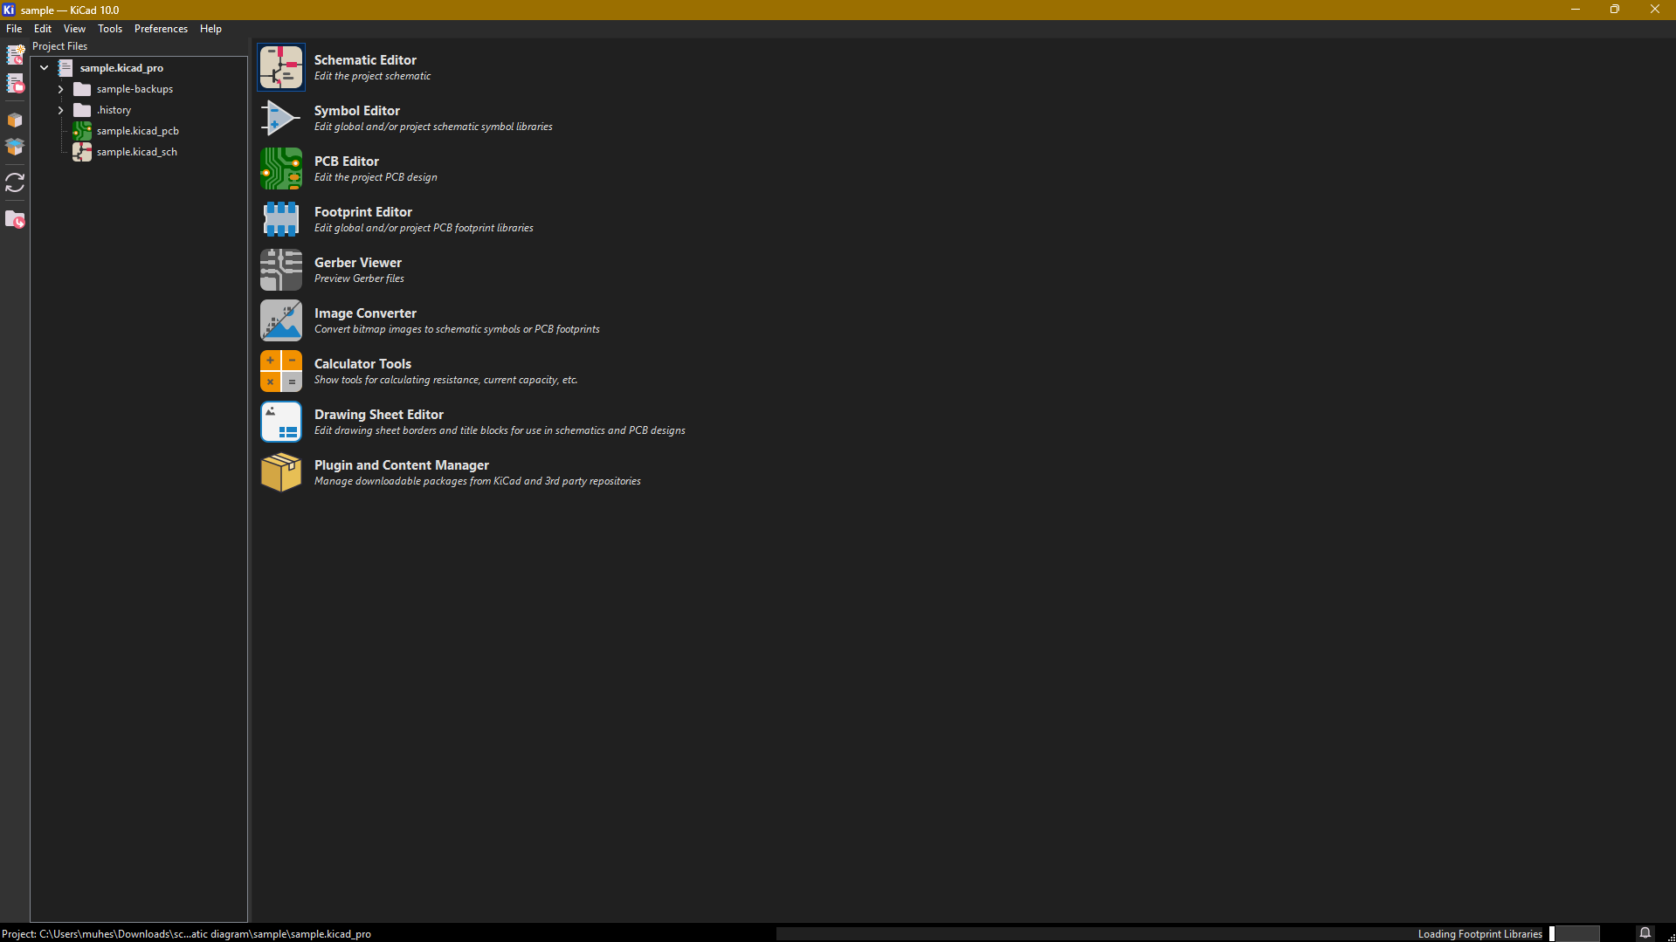Open the Tools menu
This screenshot has width=1676, height=942.
point(110,29)
